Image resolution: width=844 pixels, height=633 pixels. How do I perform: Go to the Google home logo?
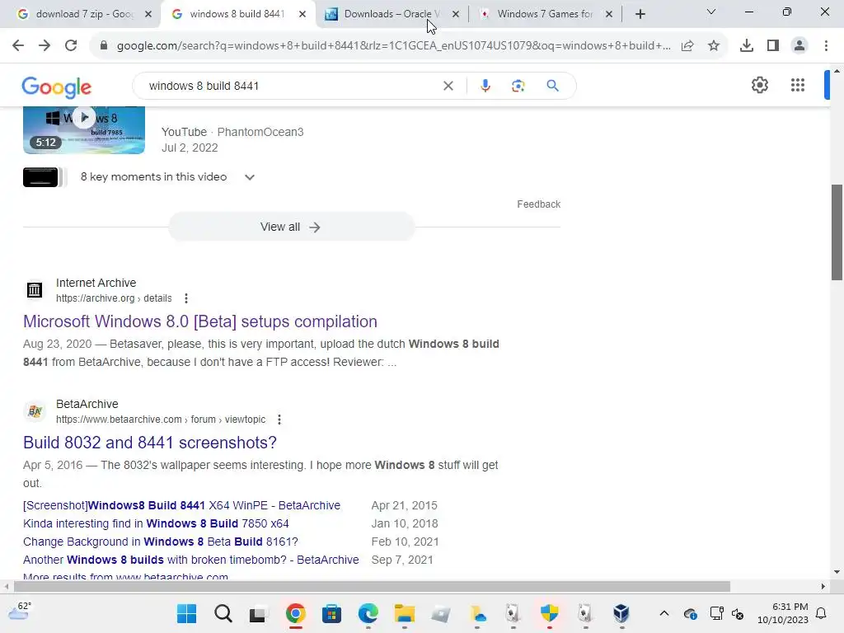57,87
